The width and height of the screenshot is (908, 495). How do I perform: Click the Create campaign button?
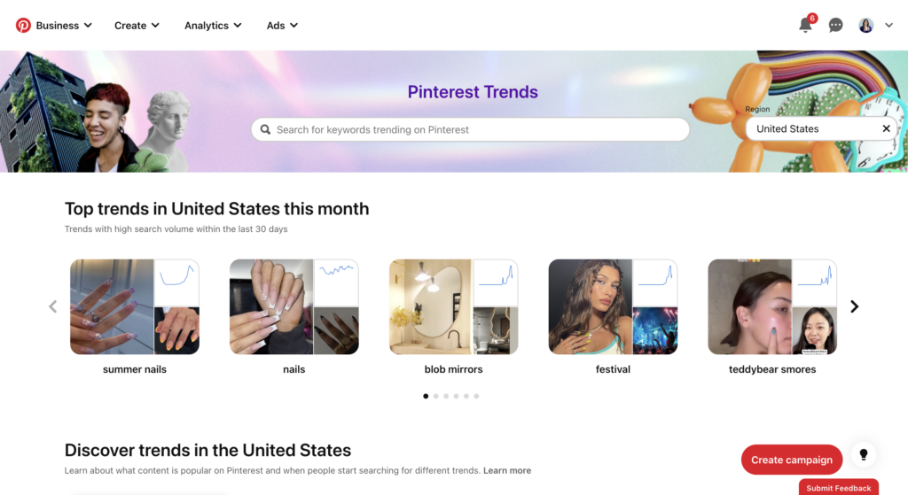[791, 460]
